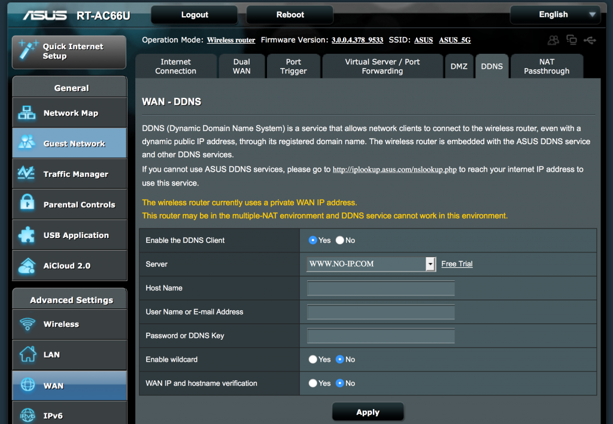Viewport: 613px width, 424px height.
Task: Open the DDNS Server dropdown
Action: [371, 264]
